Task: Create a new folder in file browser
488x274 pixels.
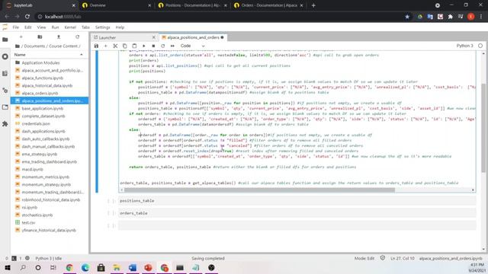Action: tap(40, 37)
